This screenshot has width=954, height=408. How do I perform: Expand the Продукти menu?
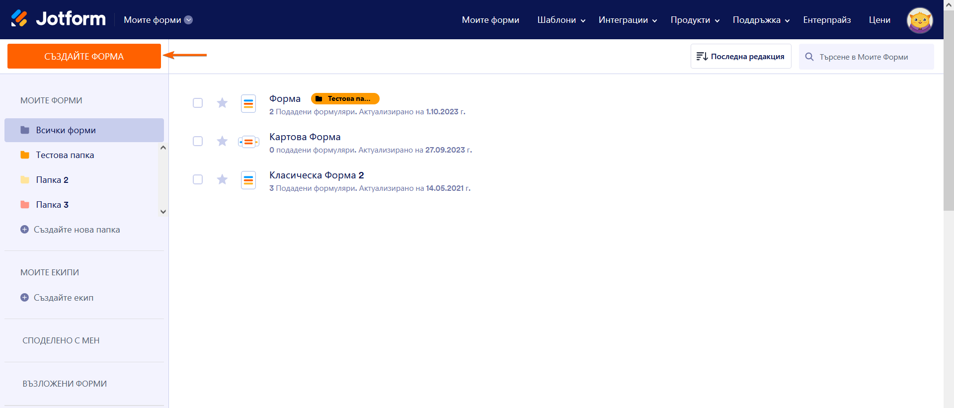pos(695,20)
